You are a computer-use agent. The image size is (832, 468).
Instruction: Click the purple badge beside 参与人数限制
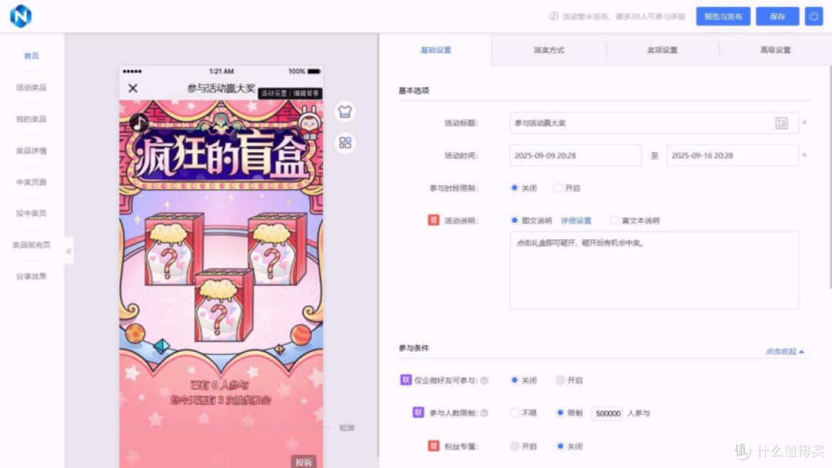pos(418,413)
